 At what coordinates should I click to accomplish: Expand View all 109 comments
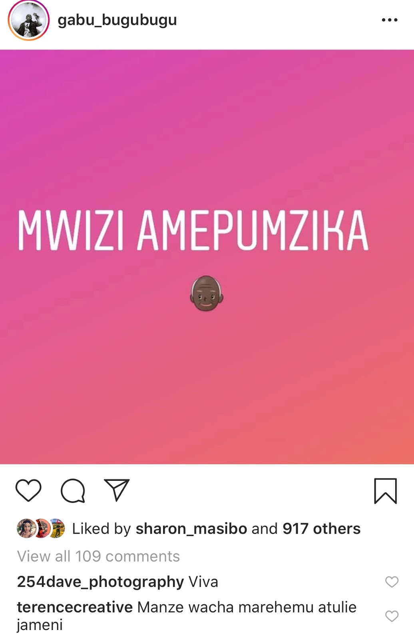(98, 556)
